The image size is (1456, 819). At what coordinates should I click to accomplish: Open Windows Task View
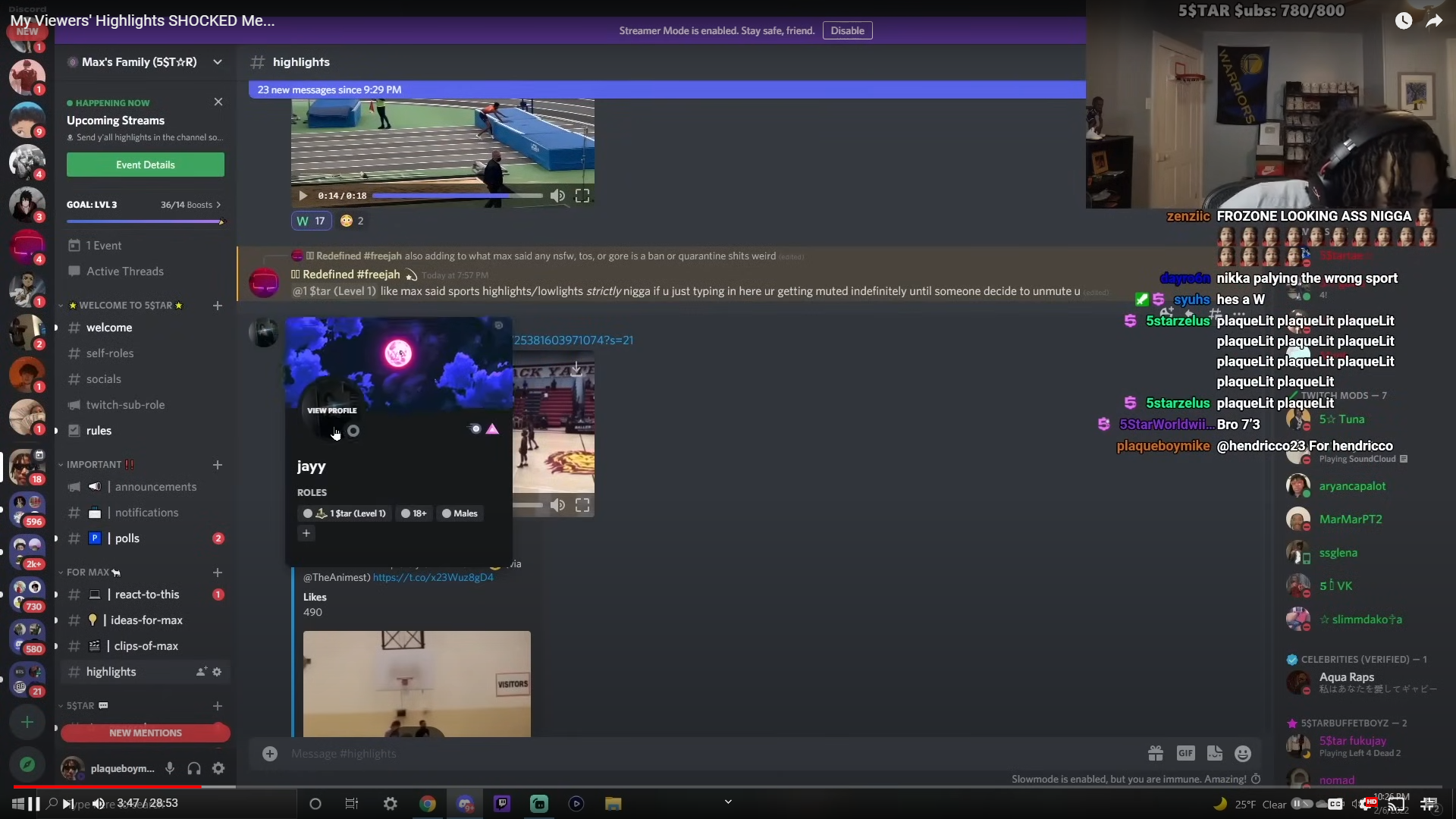click(x=352, y=804)
